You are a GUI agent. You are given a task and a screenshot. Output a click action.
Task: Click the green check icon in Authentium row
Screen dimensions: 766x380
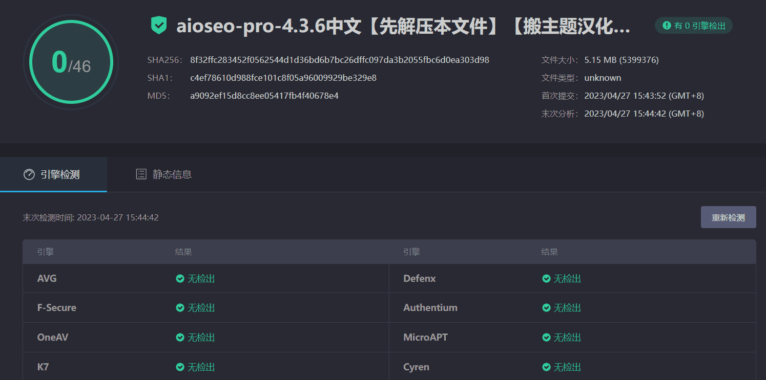[x=546, y=308]
